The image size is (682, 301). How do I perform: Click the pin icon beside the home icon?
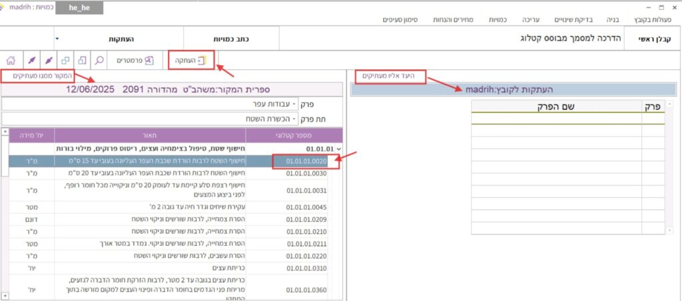point(31,60)
